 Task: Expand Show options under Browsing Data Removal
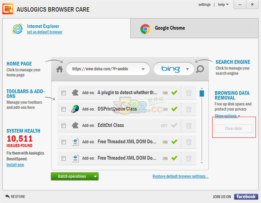227,116
